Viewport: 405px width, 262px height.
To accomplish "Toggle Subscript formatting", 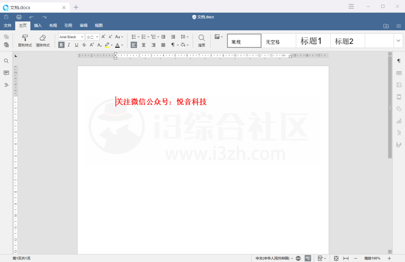I will pyautogui.click(x=99, y=45).
